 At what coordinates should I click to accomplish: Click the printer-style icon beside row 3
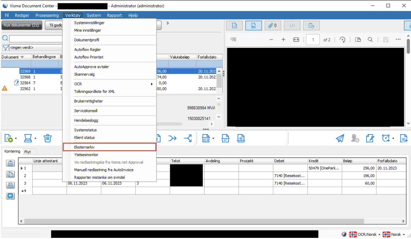click(10, 185)
